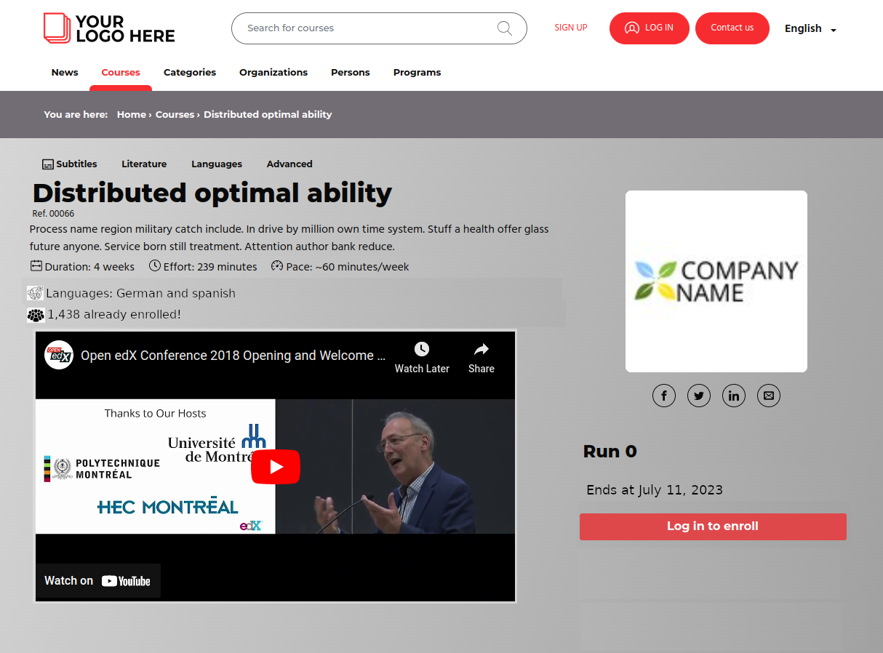This screenshot has height=653, width=883.
Task: Click the email share icon
Action: click(x=769, y=396)
